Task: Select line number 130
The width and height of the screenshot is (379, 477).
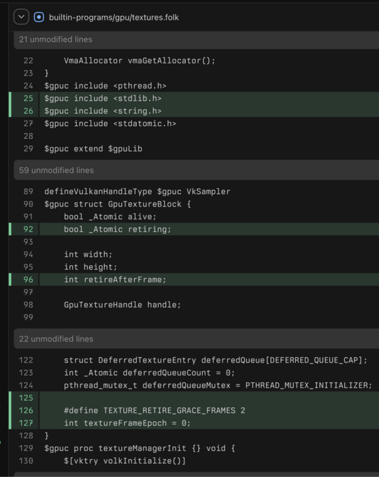Action: point(26,461)
